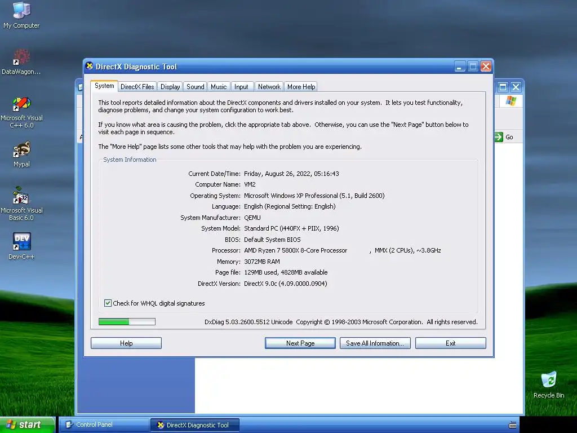This screenshot has height=433, width=577.
Task: Go to the Input tab
Action: (x=241, y=87)
